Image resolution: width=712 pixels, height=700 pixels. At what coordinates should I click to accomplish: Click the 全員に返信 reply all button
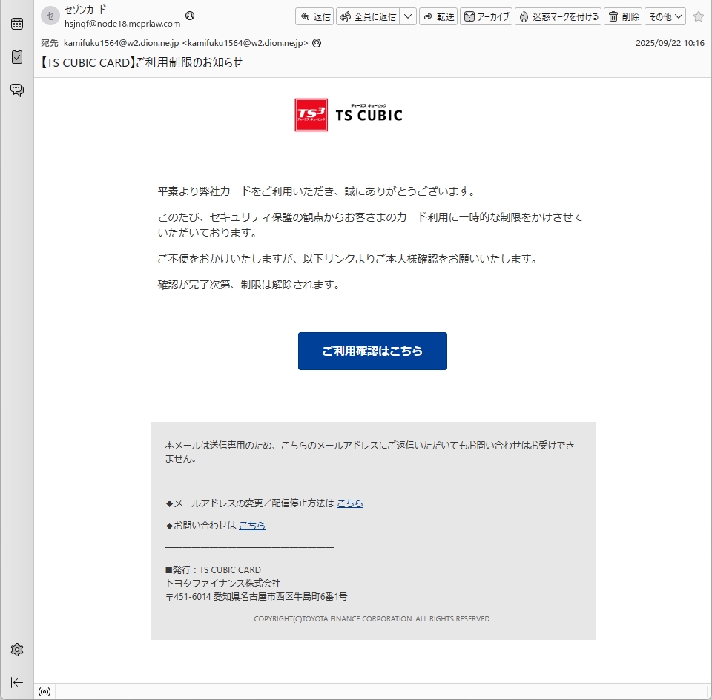tap(369, 16)
